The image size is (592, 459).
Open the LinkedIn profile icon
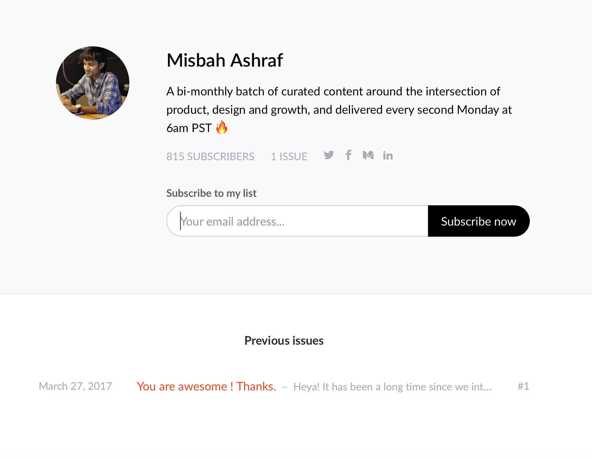388,156
